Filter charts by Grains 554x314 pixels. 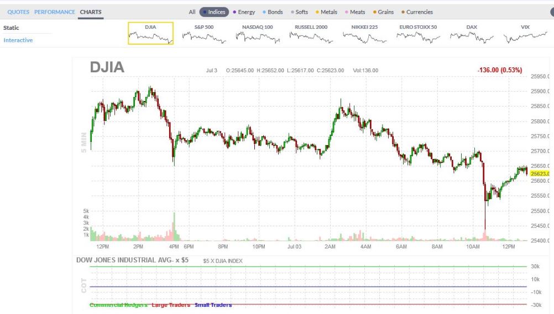point(383,12)
